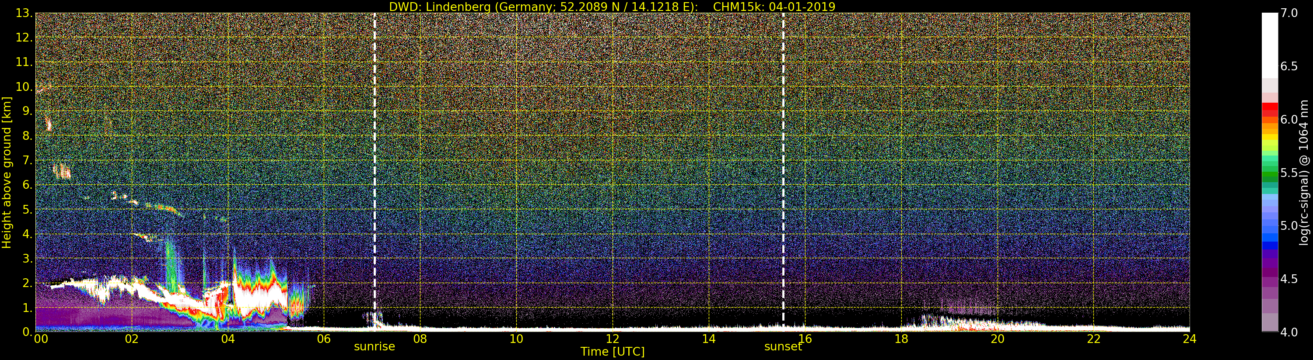Click the colorbar tick label 4.0
The image size is (1313, 360).
tap(1288, 332)
